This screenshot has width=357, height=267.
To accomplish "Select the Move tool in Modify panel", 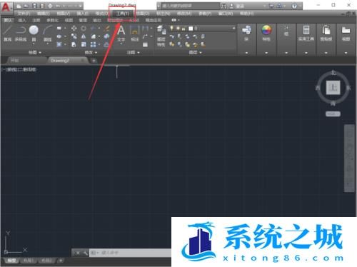I will 74,29.
